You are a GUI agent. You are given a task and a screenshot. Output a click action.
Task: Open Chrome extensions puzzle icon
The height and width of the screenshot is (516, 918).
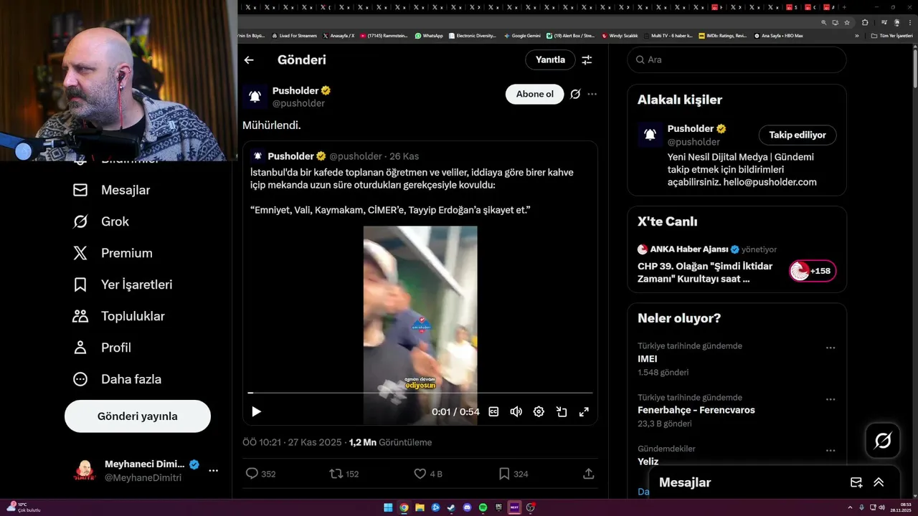(x=865, y=22)
